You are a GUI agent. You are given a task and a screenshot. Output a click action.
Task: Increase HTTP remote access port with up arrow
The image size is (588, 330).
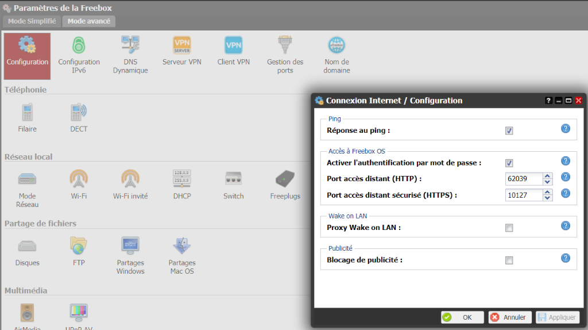coord(548,176)
